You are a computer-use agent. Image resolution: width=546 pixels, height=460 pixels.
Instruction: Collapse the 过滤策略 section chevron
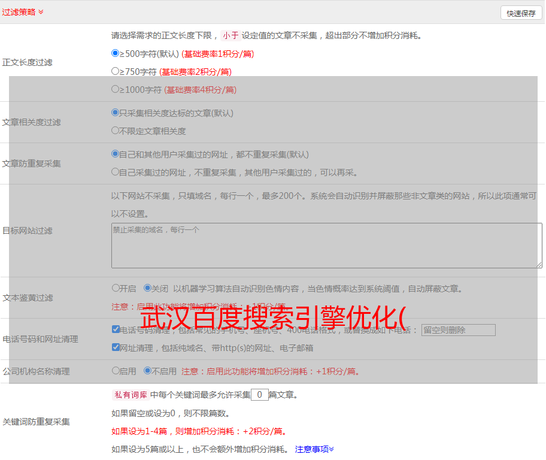coord(41,12)
